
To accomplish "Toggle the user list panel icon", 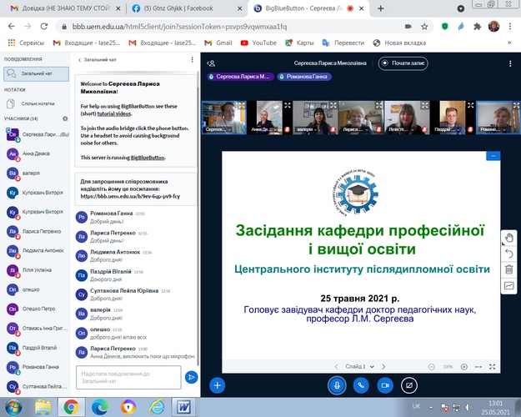I will tap(213, 63).
